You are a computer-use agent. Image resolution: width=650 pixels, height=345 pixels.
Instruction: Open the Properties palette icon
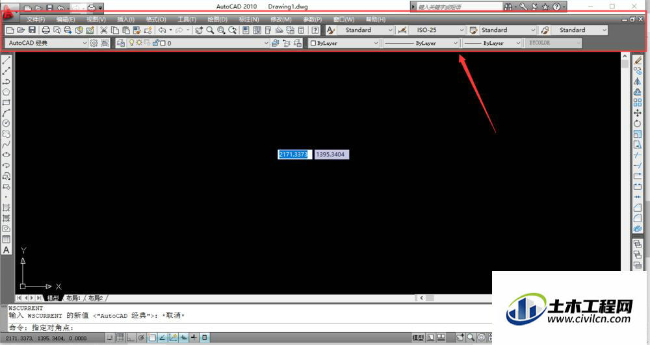(246, 31)
